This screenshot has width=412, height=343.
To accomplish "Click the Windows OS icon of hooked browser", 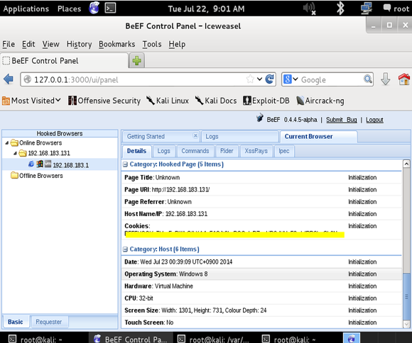I will coord(40,164).
